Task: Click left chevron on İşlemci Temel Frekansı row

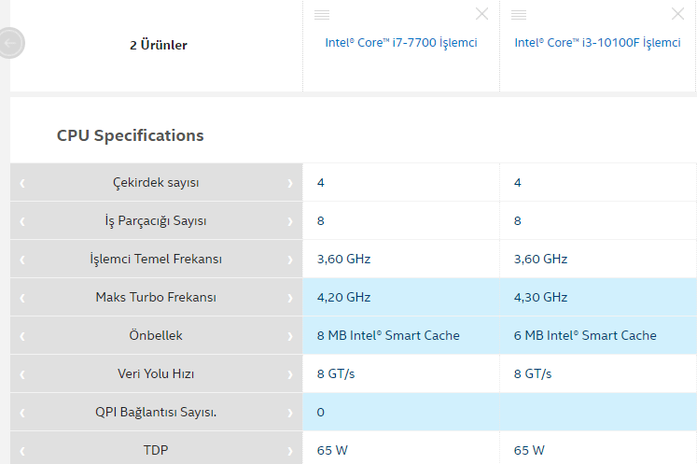Action: point(22,260)
